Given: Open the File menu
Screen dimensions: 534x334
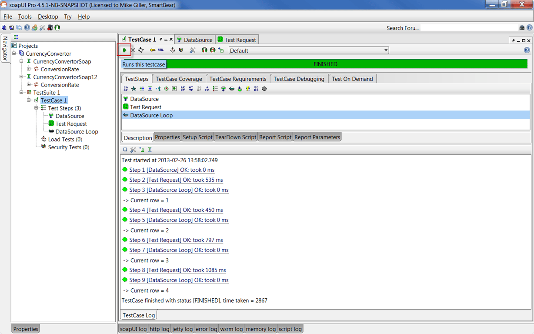Looking at the screenshot, I should pyautogui.click(x=8, y=17).
